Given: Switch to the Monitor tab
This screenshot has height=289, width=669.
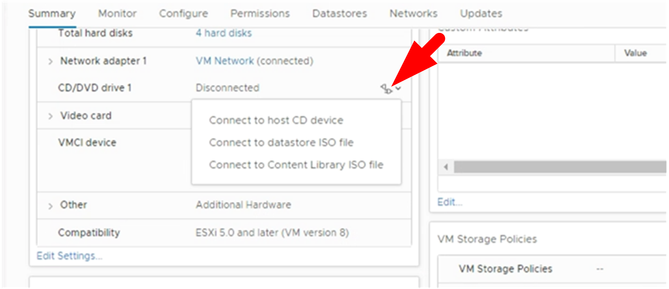Looking at the screenshot, I should coord(117,13).
